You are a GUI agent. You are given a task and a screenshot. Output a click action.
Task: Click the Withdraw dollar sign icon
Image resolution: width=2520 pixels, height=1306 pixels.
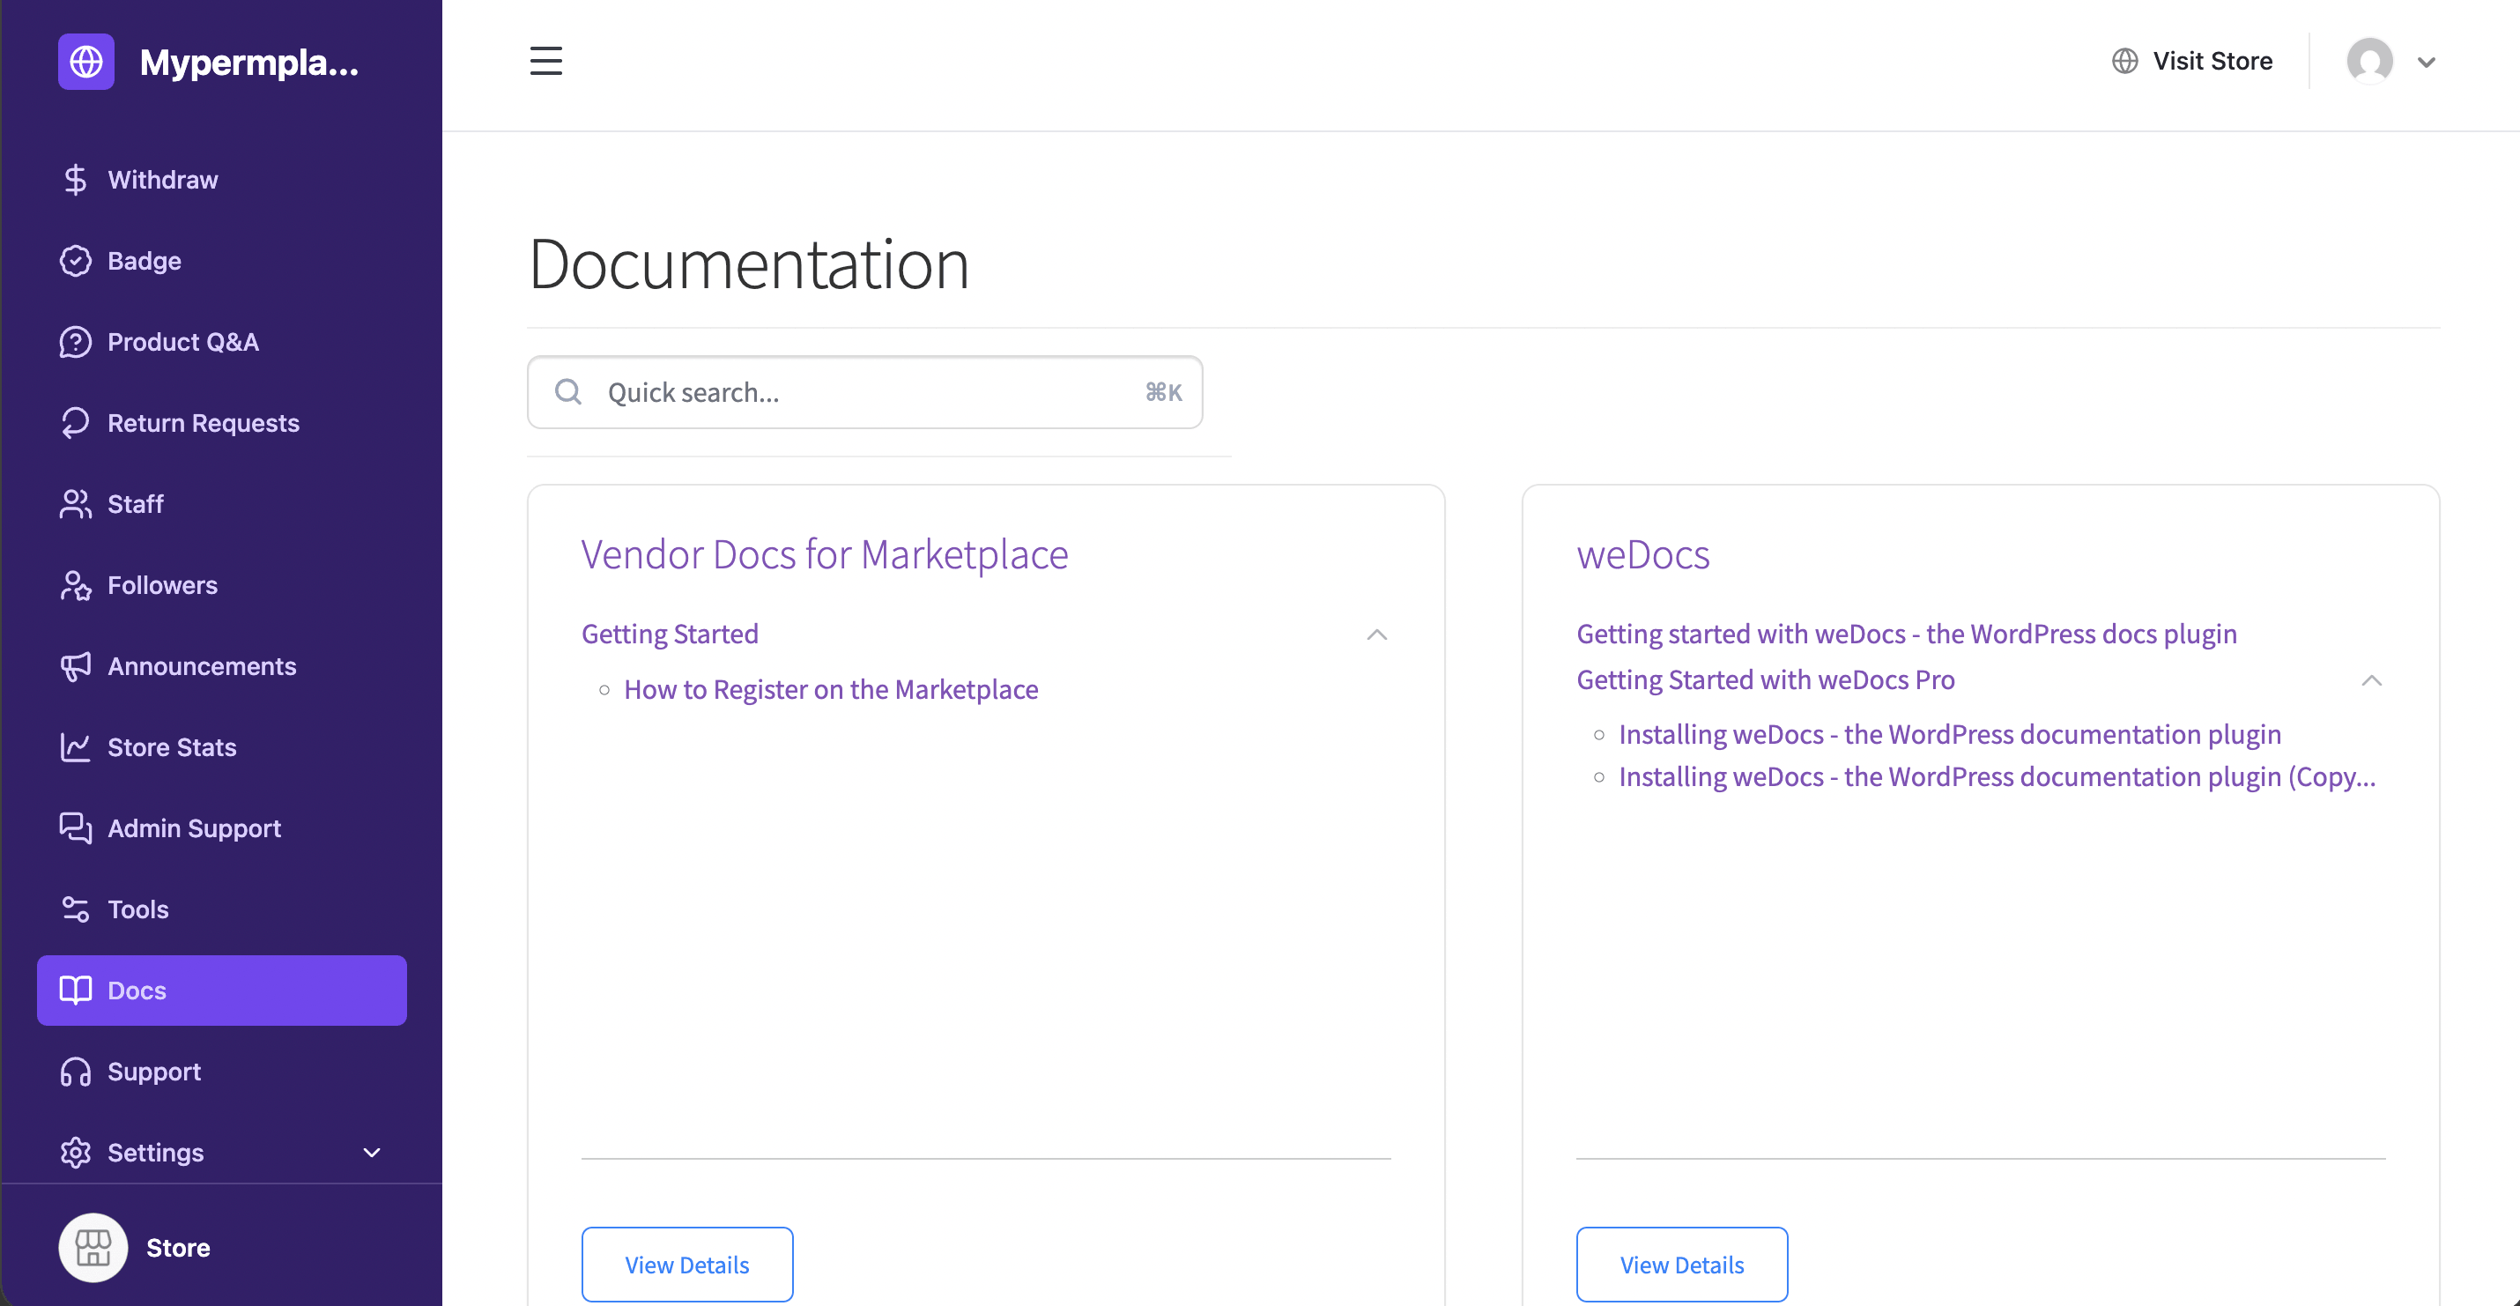pyautogui.click(x=75, y=180)
